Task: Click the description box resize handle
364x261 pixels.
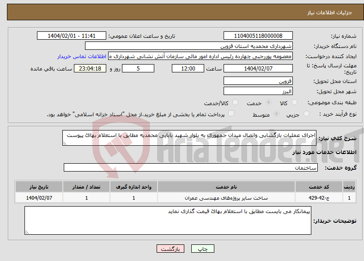Action: 65,143
